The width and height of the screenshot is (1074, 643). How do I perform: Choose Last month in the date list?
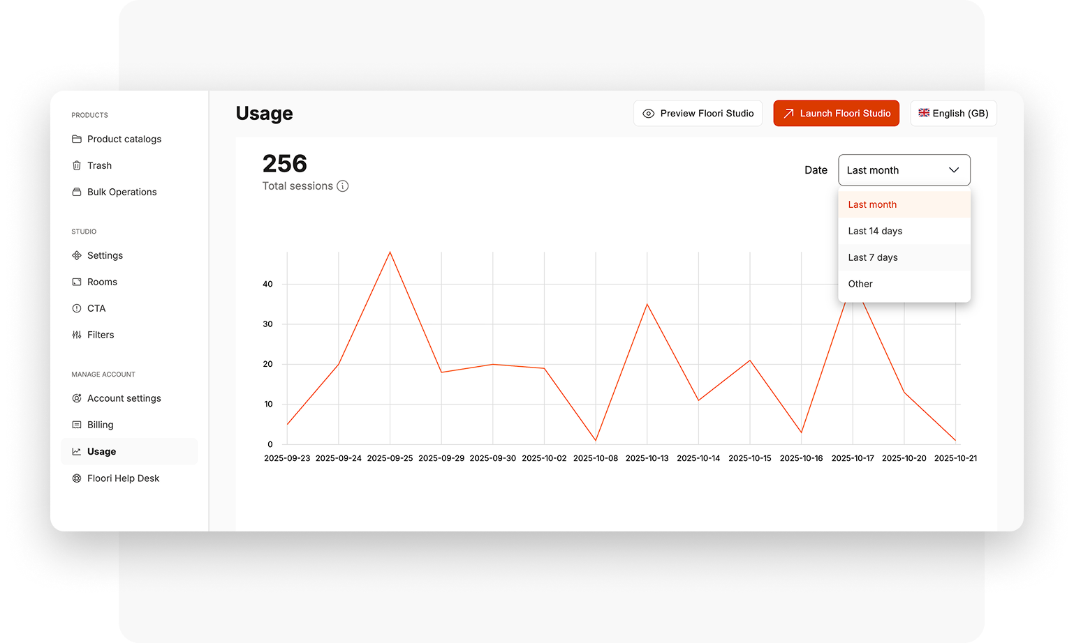point(872,204)
